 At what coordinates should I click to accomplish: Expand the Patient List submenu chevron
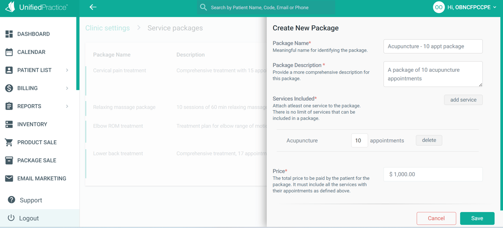pos(67,70)
